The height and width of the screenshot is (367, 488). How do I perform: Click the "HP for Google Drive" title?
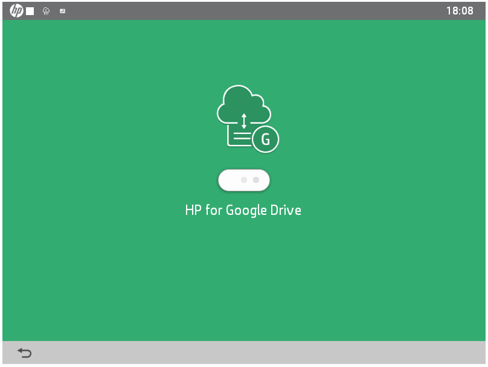tap(243, 210)
